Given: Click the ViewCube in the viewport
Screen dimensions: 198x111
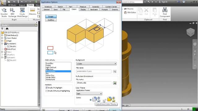Looking at the screenshot, I should click(x=191, y=32).
